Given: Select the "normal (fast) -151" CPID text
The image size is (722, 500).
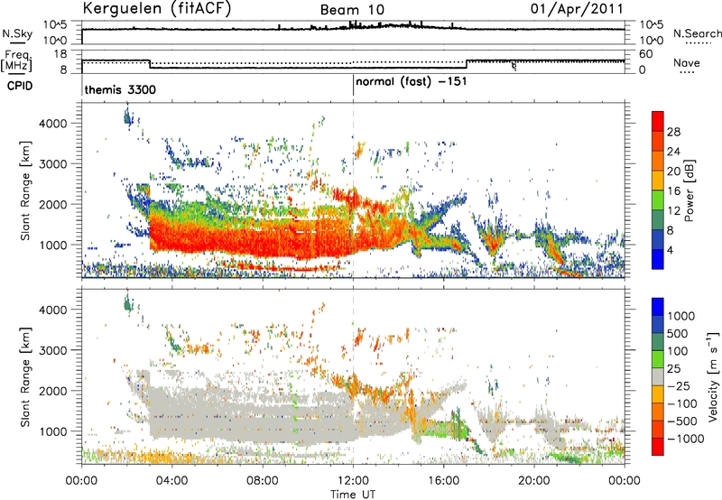Looking at the screenshot, I should click(x=412, y=82).
